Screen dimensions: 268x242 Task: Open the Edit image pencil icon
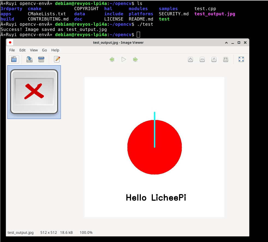(57, 59)
